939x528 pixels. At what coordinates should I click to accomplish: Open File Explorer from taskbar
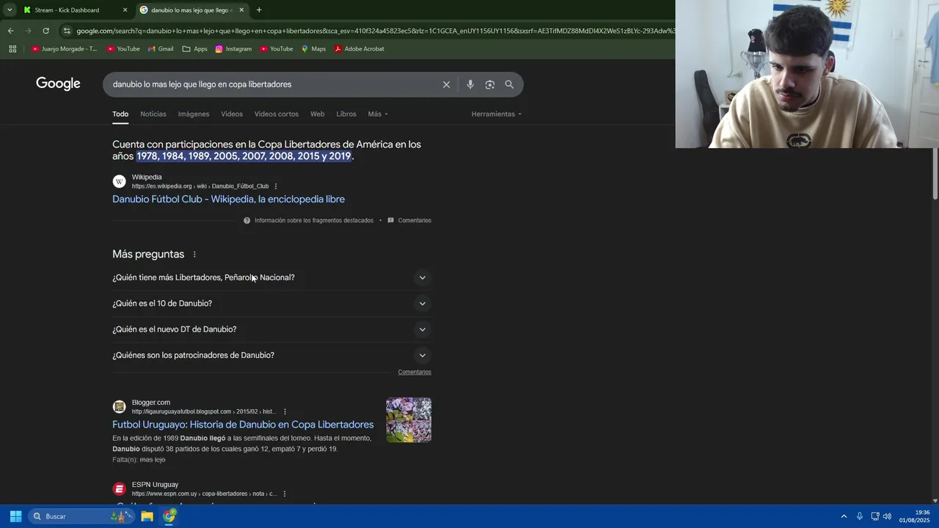tap(147, 516)
